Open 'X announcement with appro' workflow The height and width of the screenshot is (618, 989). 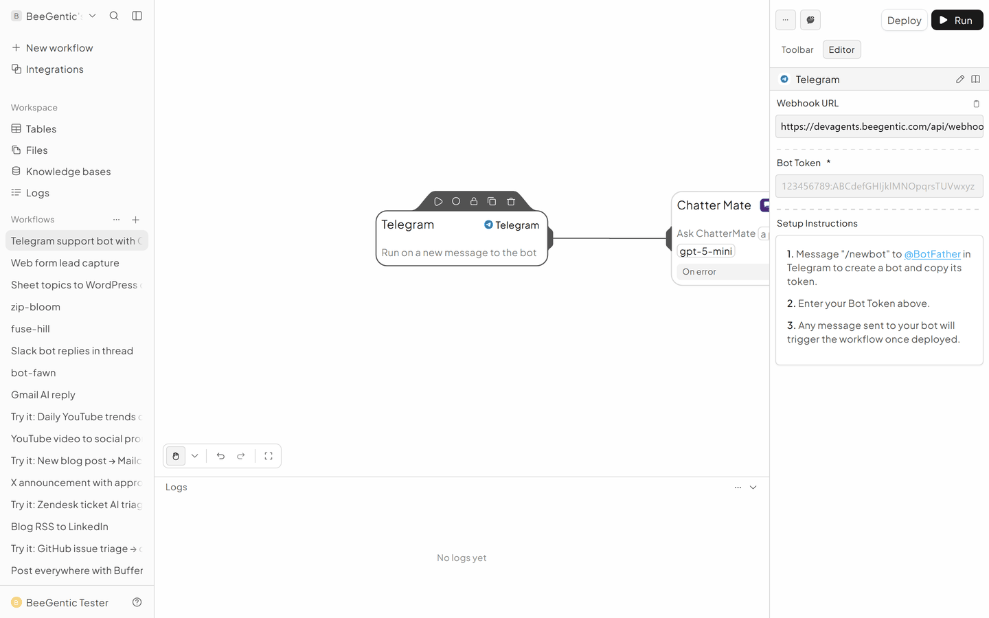(x=77, y=483)
